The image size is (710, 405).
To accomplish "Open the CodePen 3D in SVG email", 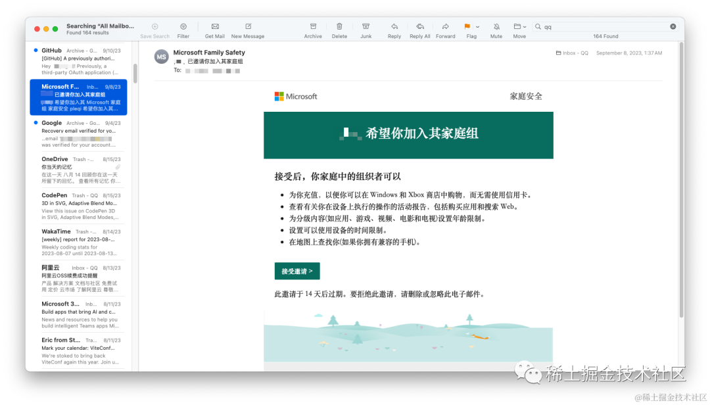I will tap(79, 206).
